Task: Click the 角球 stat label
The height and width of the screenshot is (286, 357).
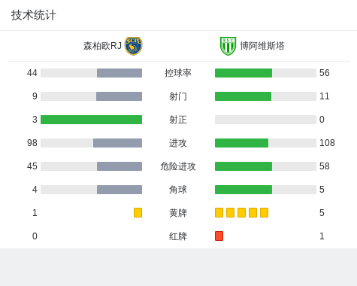Action: point(178,190)
